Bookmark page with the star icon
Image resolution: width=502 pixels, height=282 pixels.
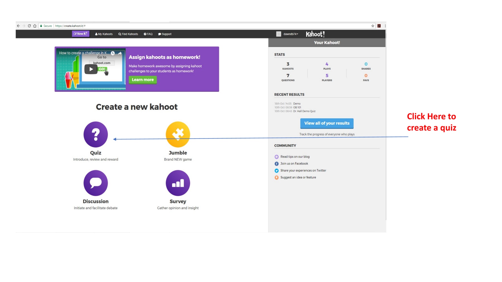[373, 26]
